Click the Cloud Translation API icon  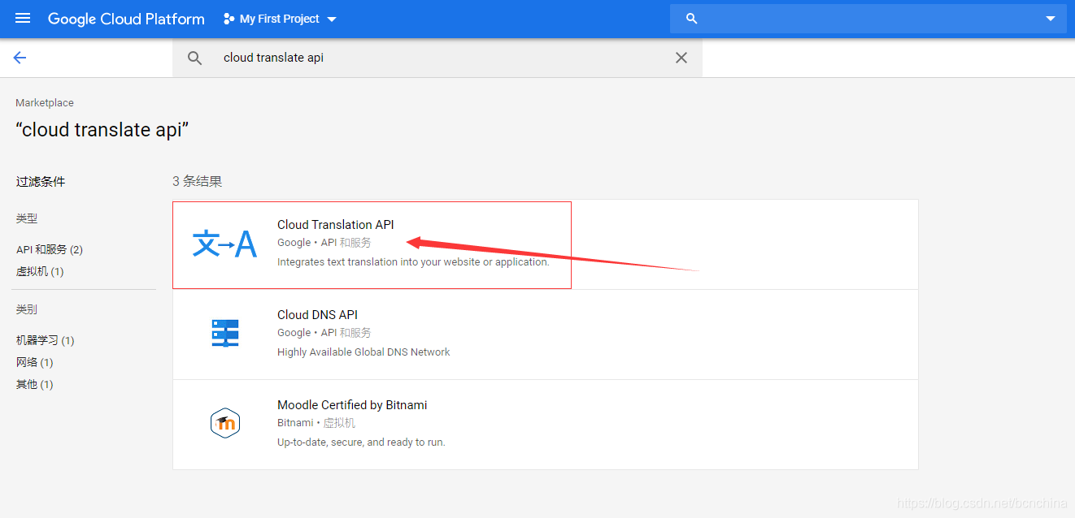coord(224,244)
